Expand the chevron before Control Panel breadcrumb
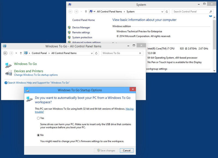The width and height of the screenshot is (218, 158). pyautogui.click(x=29, y=53)
